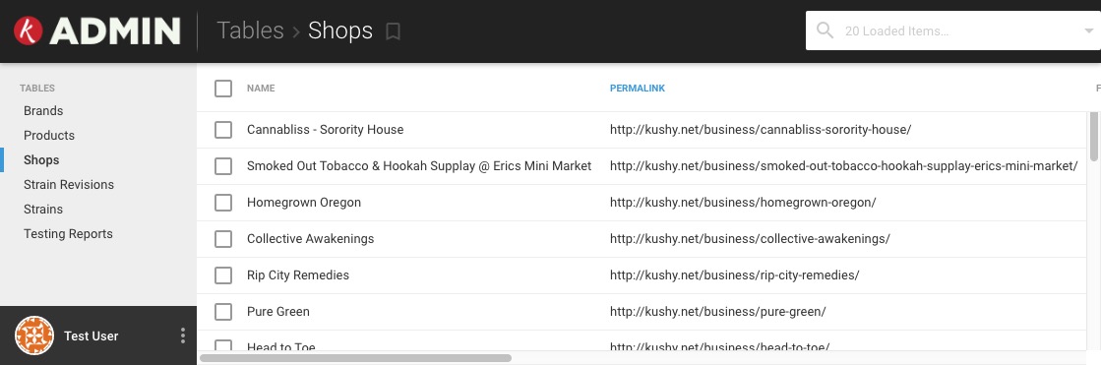Screen dimensions: 1101x365
Task: Tick the Pure Green row checkbox
Action: coord(223,312)
